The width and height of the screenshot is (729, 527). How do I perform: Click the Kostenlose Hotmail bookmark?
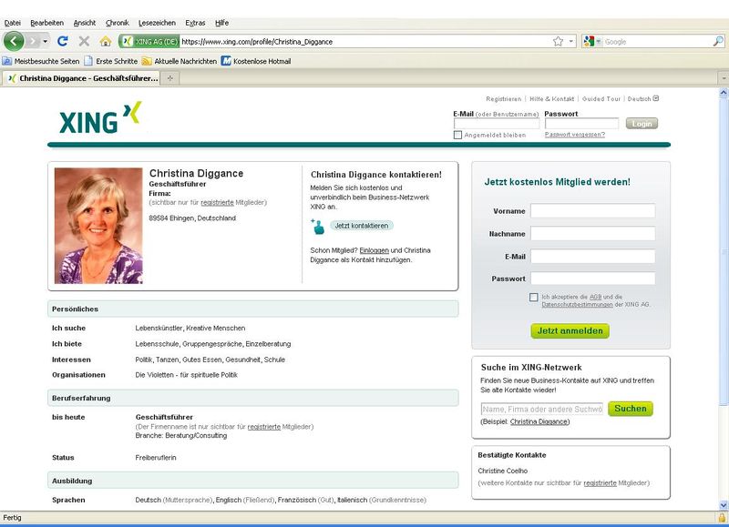[x=255, y=61]
